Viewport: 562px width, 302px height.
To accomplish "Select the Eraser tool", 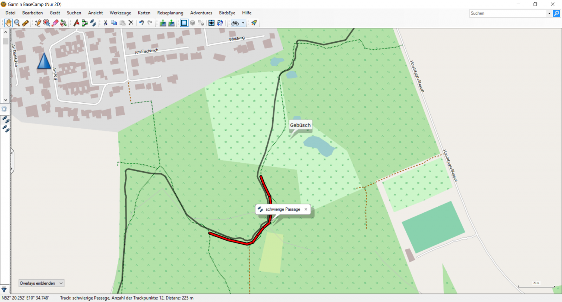I will point(55,23).
